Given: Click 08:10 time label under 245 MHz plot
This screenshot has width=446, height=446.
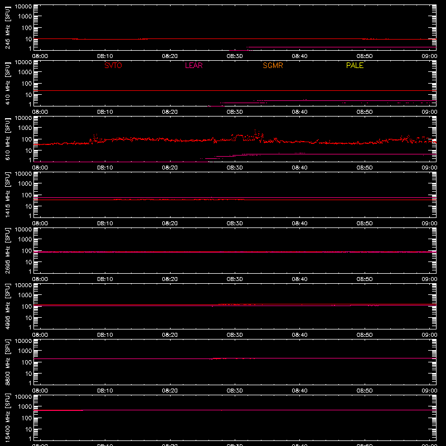Looking at the screenshot, I should point(105,56).
